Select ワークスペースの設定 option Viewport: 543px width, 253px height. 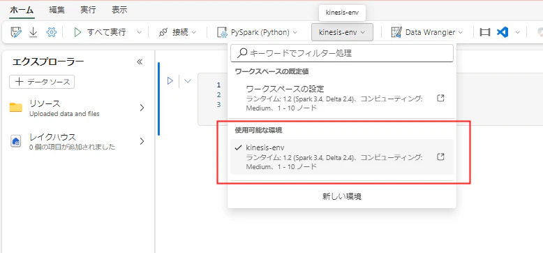point(342,98)
